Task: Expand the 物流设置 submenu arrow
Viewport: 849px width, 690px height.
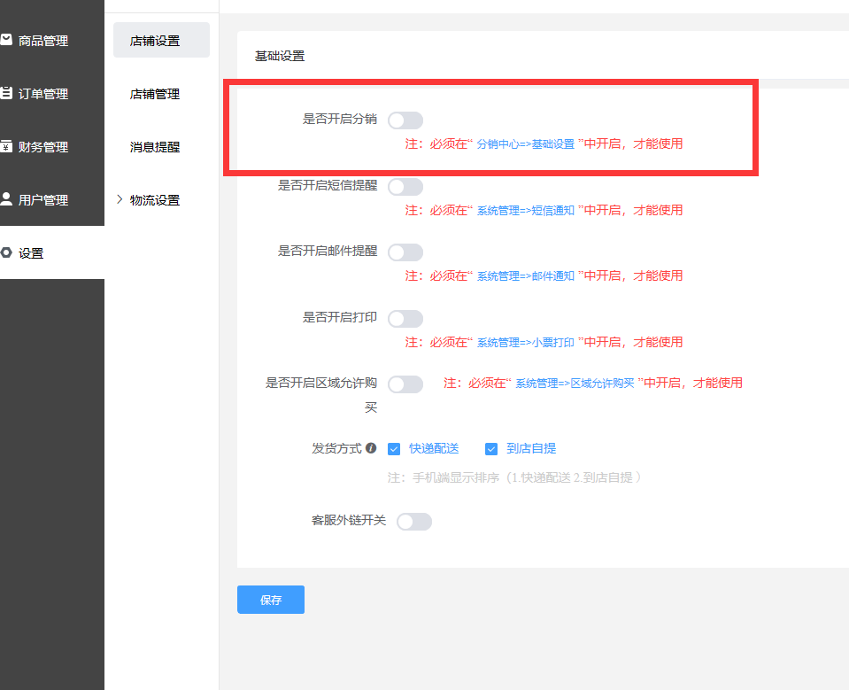Action: pos(120,200)
